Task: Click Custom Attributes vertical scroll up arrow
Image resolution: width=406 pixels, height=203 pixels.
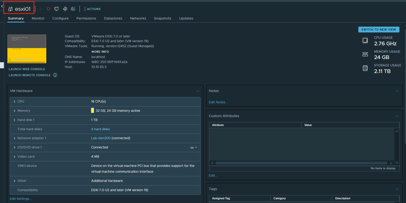Action: 397,131
